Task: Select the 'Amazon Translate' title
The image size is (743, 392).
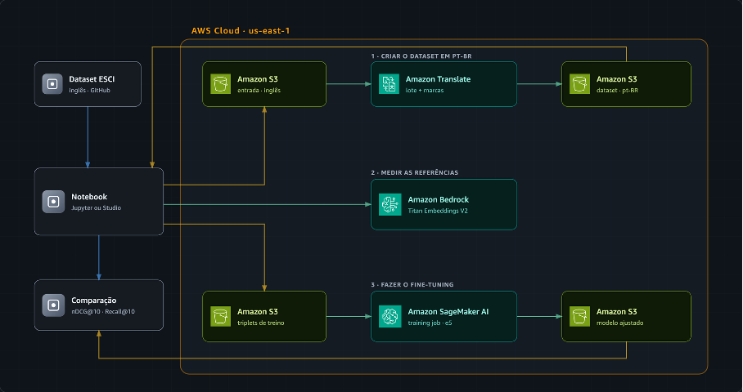Action: 438,79
